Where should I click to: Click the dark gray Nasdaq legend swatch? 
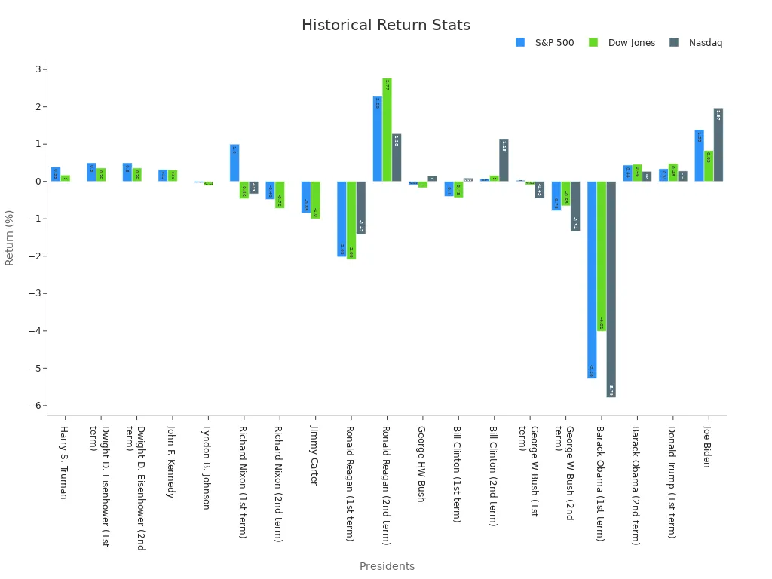click(674, 43)
